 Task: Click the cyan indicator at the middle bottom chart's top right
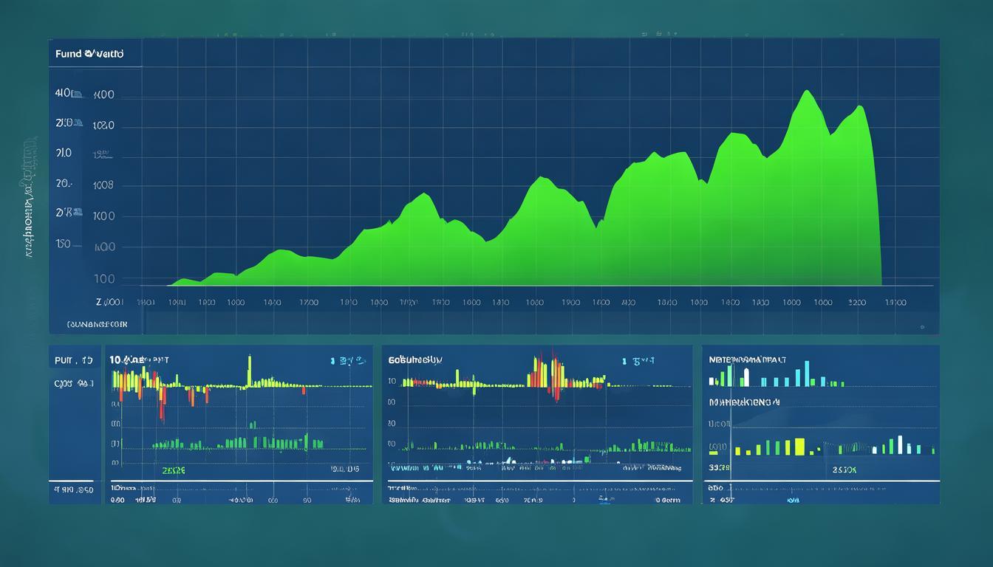638,360
